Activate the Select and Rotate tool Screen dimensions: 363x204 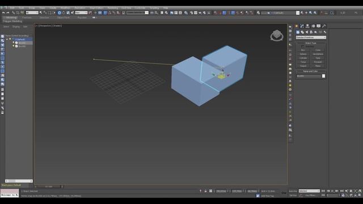(x=64, y=12)
